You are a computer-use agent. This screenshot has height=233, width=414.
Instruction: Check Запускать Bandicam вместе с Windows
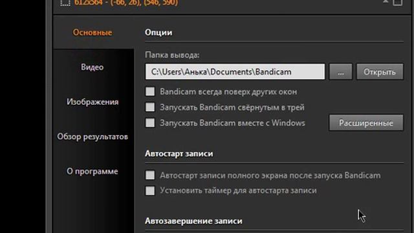150,123
